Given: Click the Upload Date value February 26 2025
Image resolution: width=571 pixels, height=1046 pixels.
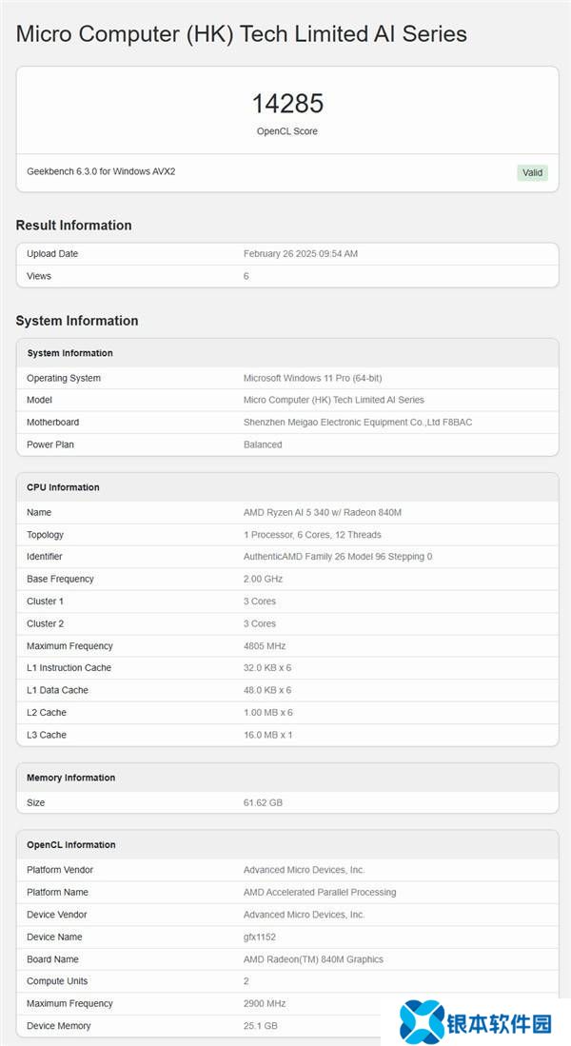Looking at the screenshot, I should [x=300, y=254].
